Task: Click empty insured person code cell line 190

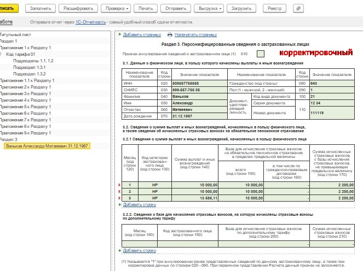Action: [x=188, y=244]
